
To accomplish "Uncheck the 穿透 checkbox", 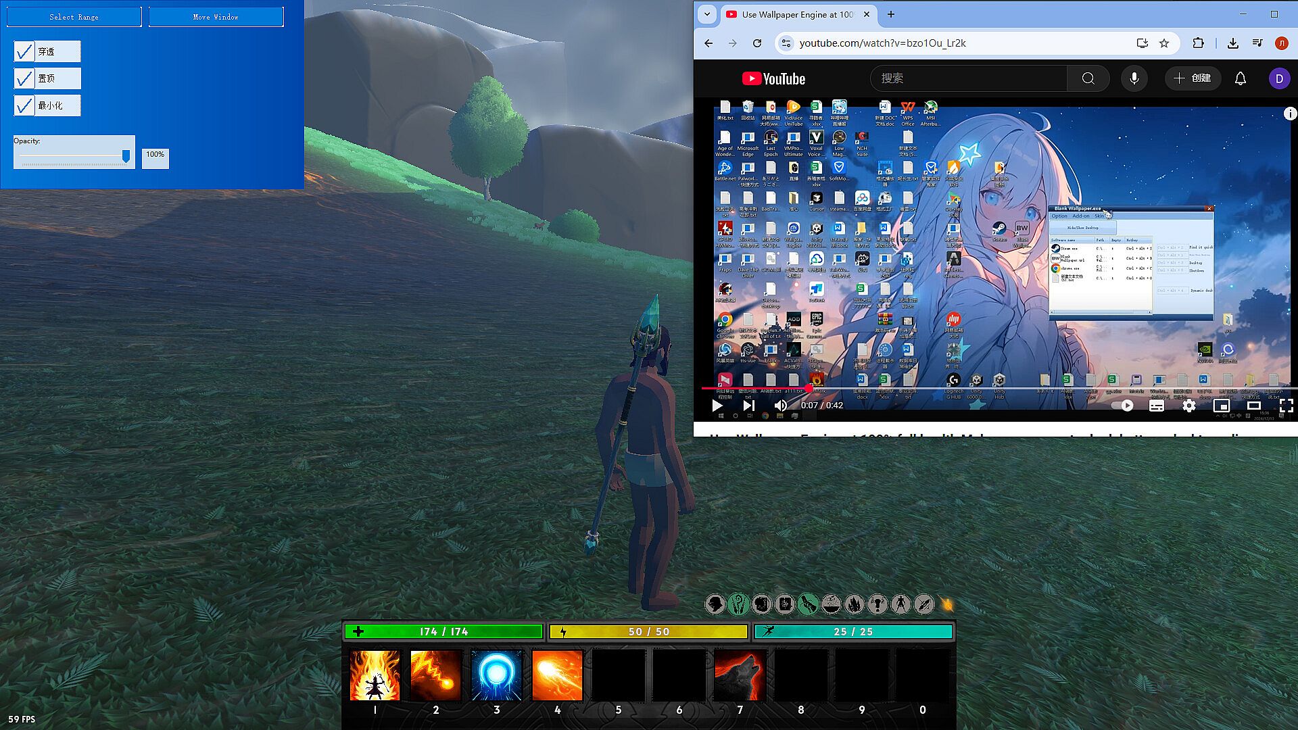I will [24, 51].
